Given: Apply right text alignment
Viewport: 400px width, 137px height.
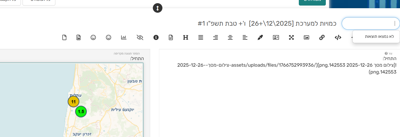Looking at the screenshot, I should coord(216,37).
